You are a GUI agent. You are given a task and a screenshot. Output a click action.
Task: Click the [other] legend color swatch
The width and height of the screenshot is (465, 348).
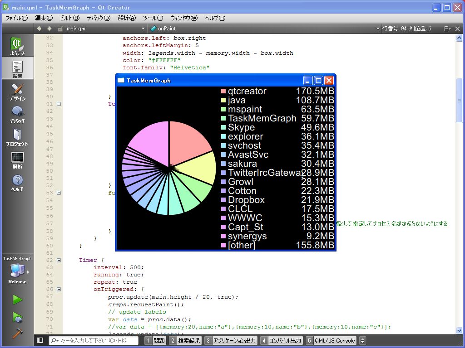pyautogui.click(x=223, y=245)
